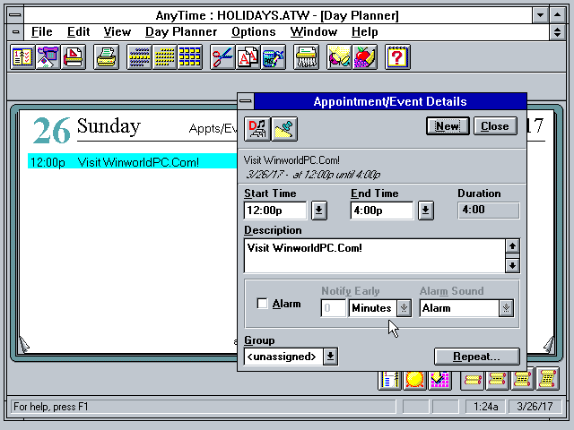Select the first dotted-row layout toolbar icon
The image size is (574, 430).
(x=139, y=57)
